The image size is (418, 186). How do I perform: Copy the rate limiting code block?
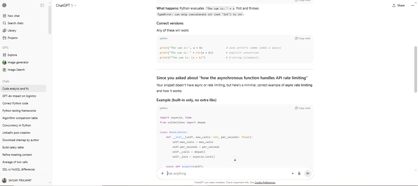(x=302, y=108)
